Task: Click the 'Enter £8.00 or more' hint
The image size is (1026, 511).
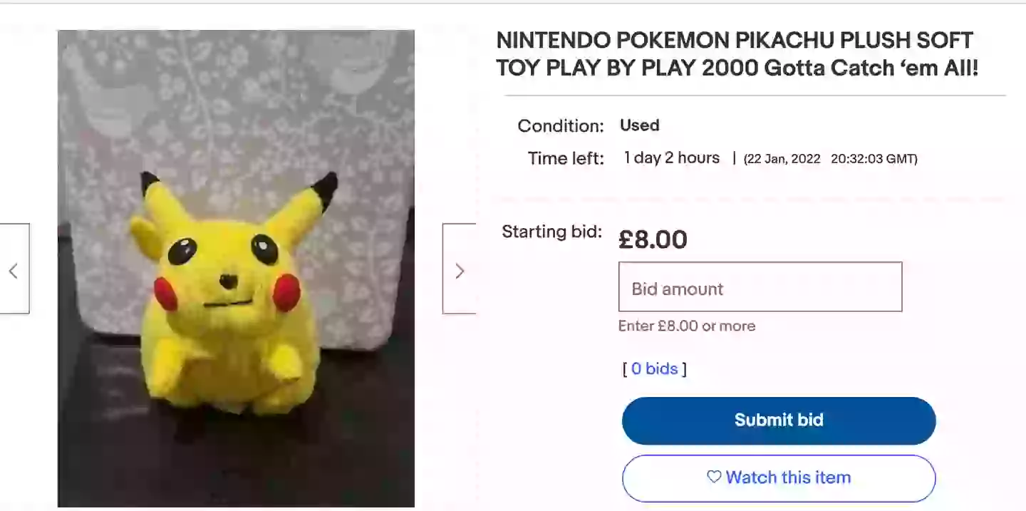Action: tap(686, 326)
